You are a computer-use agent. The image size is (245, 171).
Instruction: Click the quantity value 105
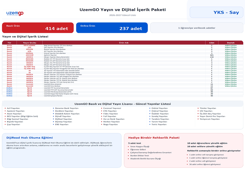coord(212,55)
